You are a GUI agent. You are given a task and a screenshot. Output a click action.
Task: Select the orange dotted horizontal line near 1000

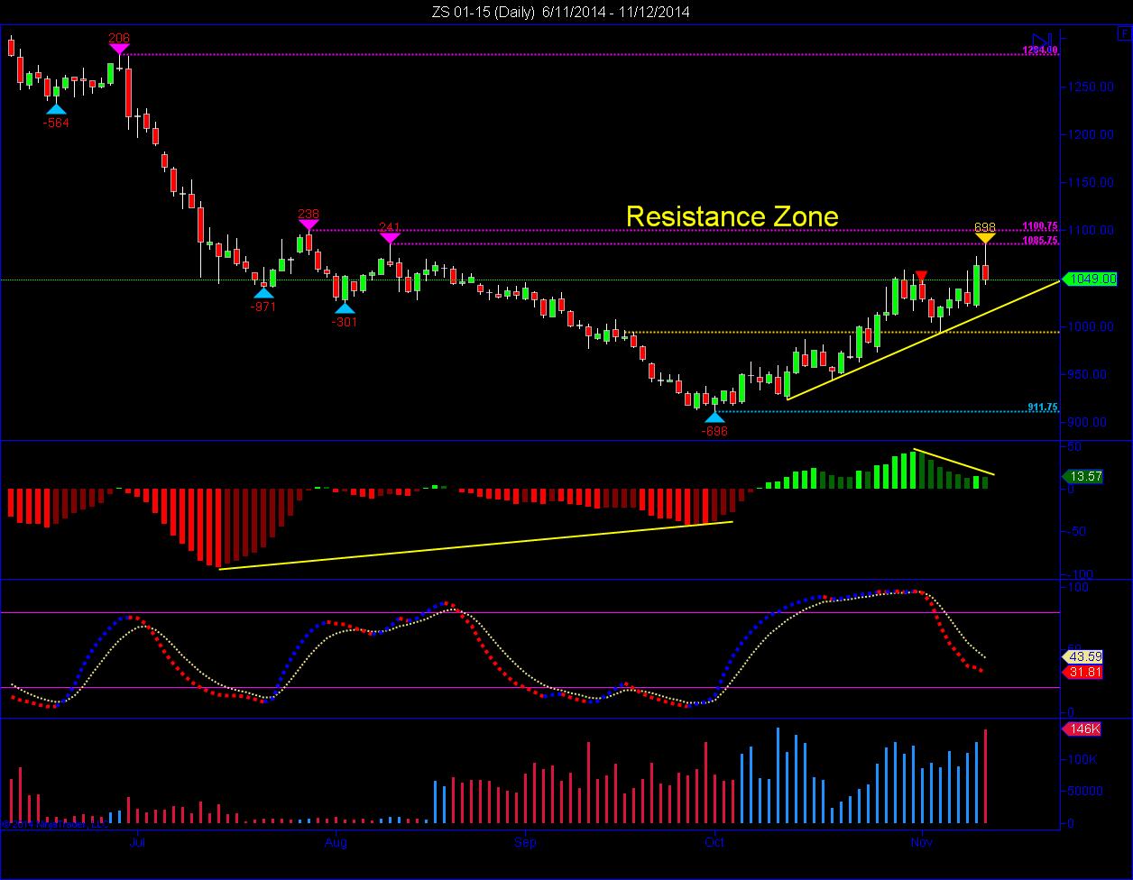(843, 333)
